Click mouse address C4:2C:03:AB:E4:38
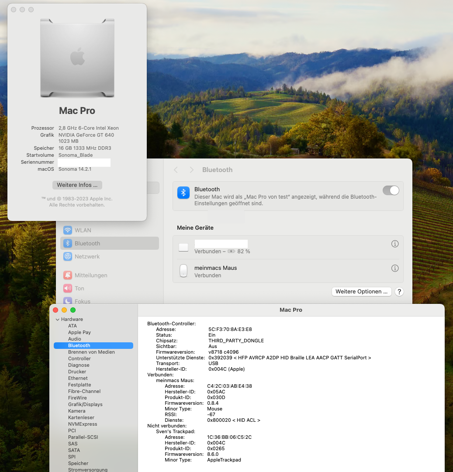This screenshot has height=472, width=453. pyautogui.click(x=229, y=386)
